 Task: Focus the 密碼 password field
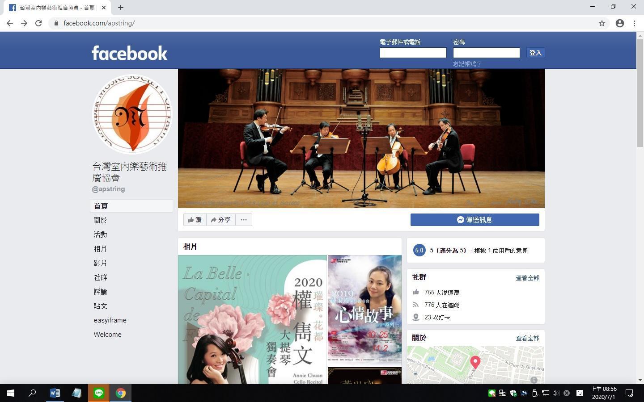point(487,53)
